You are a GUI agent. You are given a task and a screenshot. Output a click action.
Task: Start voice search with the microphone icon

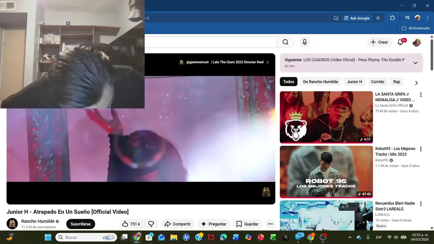click(304, 42)
